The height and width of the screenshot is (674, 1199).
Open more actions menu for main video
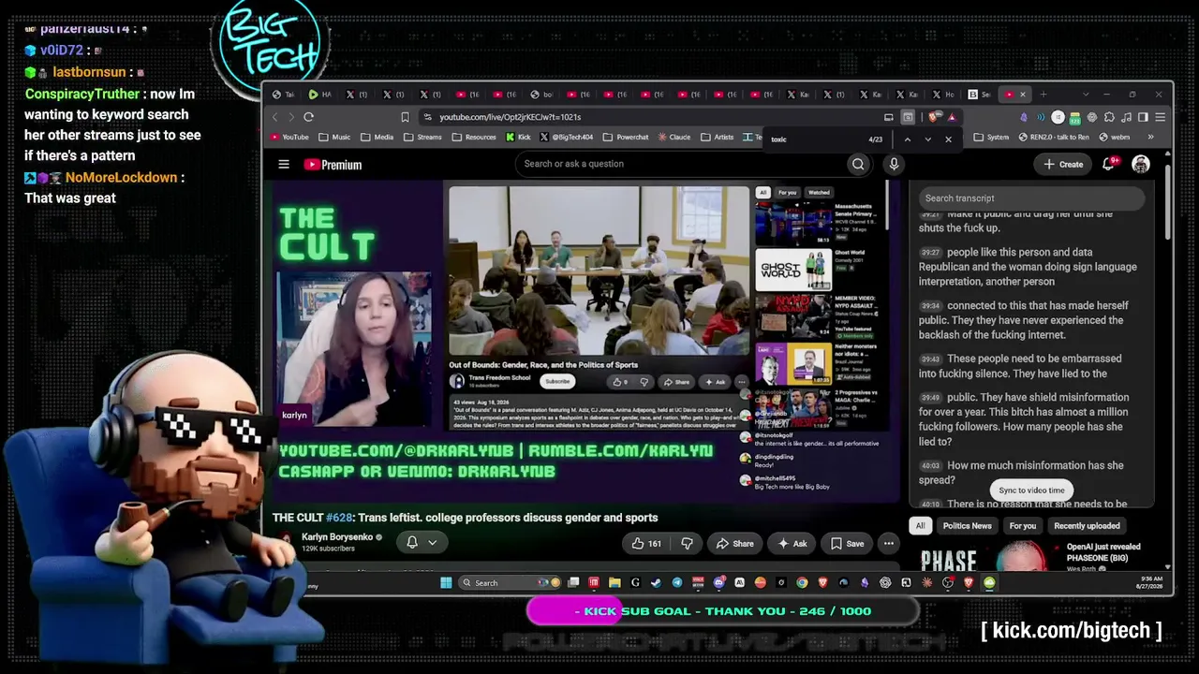tap(888, 543)
